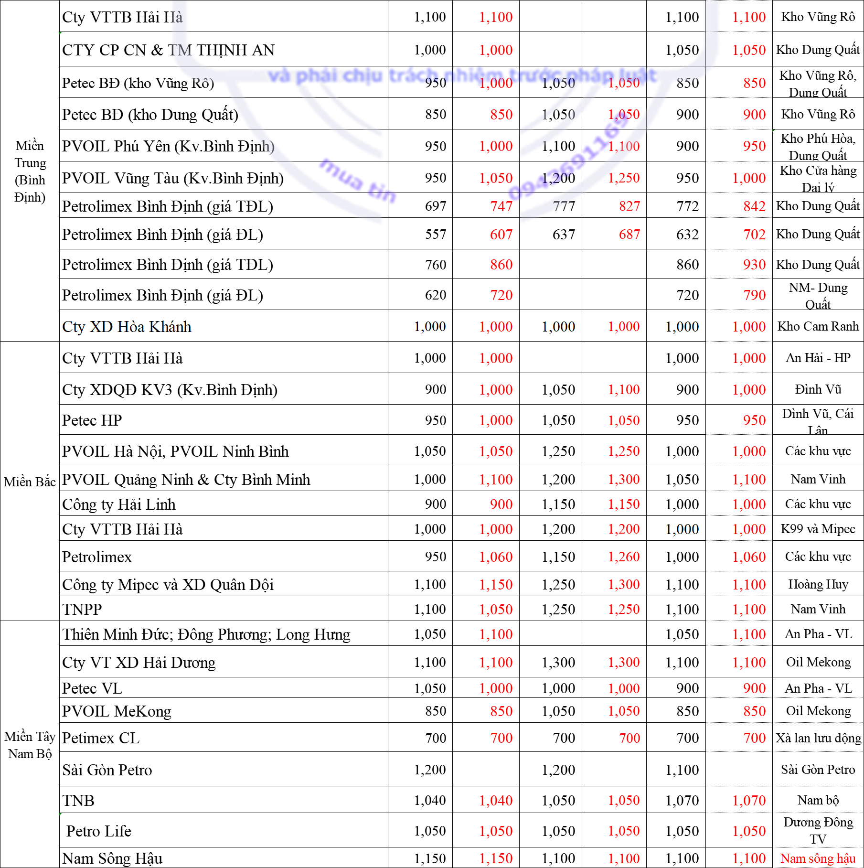This screenshot has width=864, height=868.
Task: Click the Kho Cam Ranh cell
Action: (x=818, y=326)
